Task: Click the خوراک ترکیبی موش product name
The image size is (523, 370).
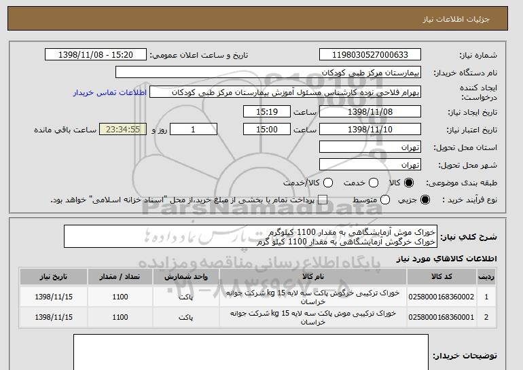Action: tap(313, 317)
